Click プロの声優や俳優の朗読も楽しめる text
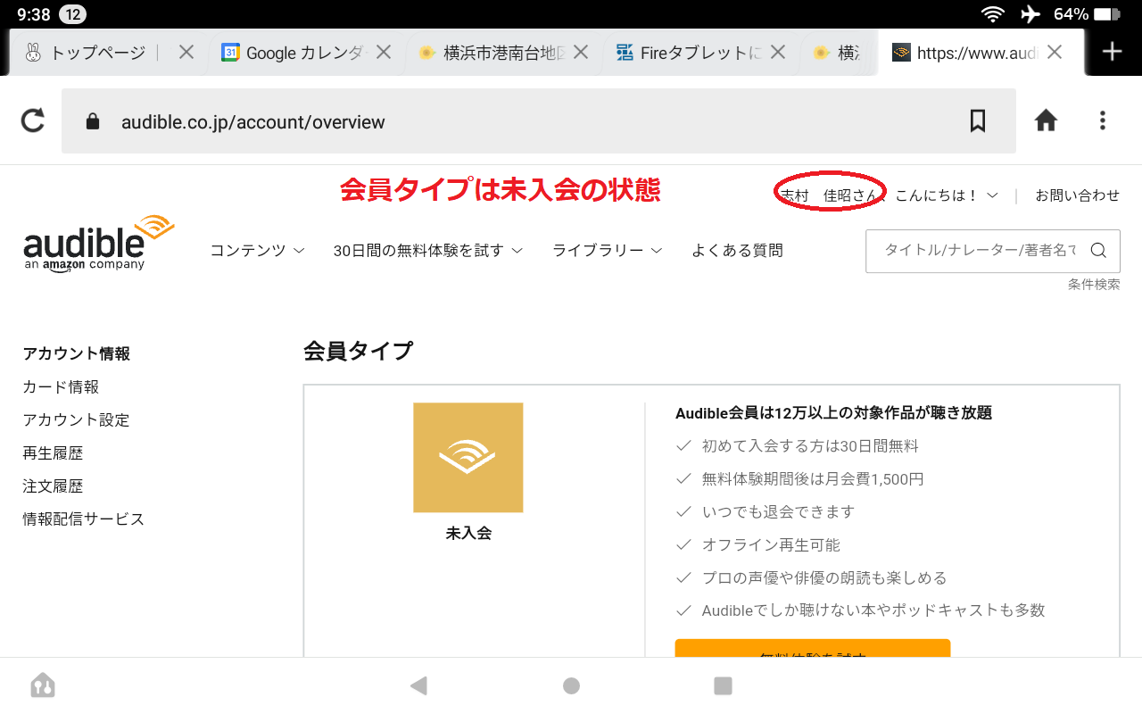The height and width of the screenshot is (714, 1142). [x=824, y=577]
